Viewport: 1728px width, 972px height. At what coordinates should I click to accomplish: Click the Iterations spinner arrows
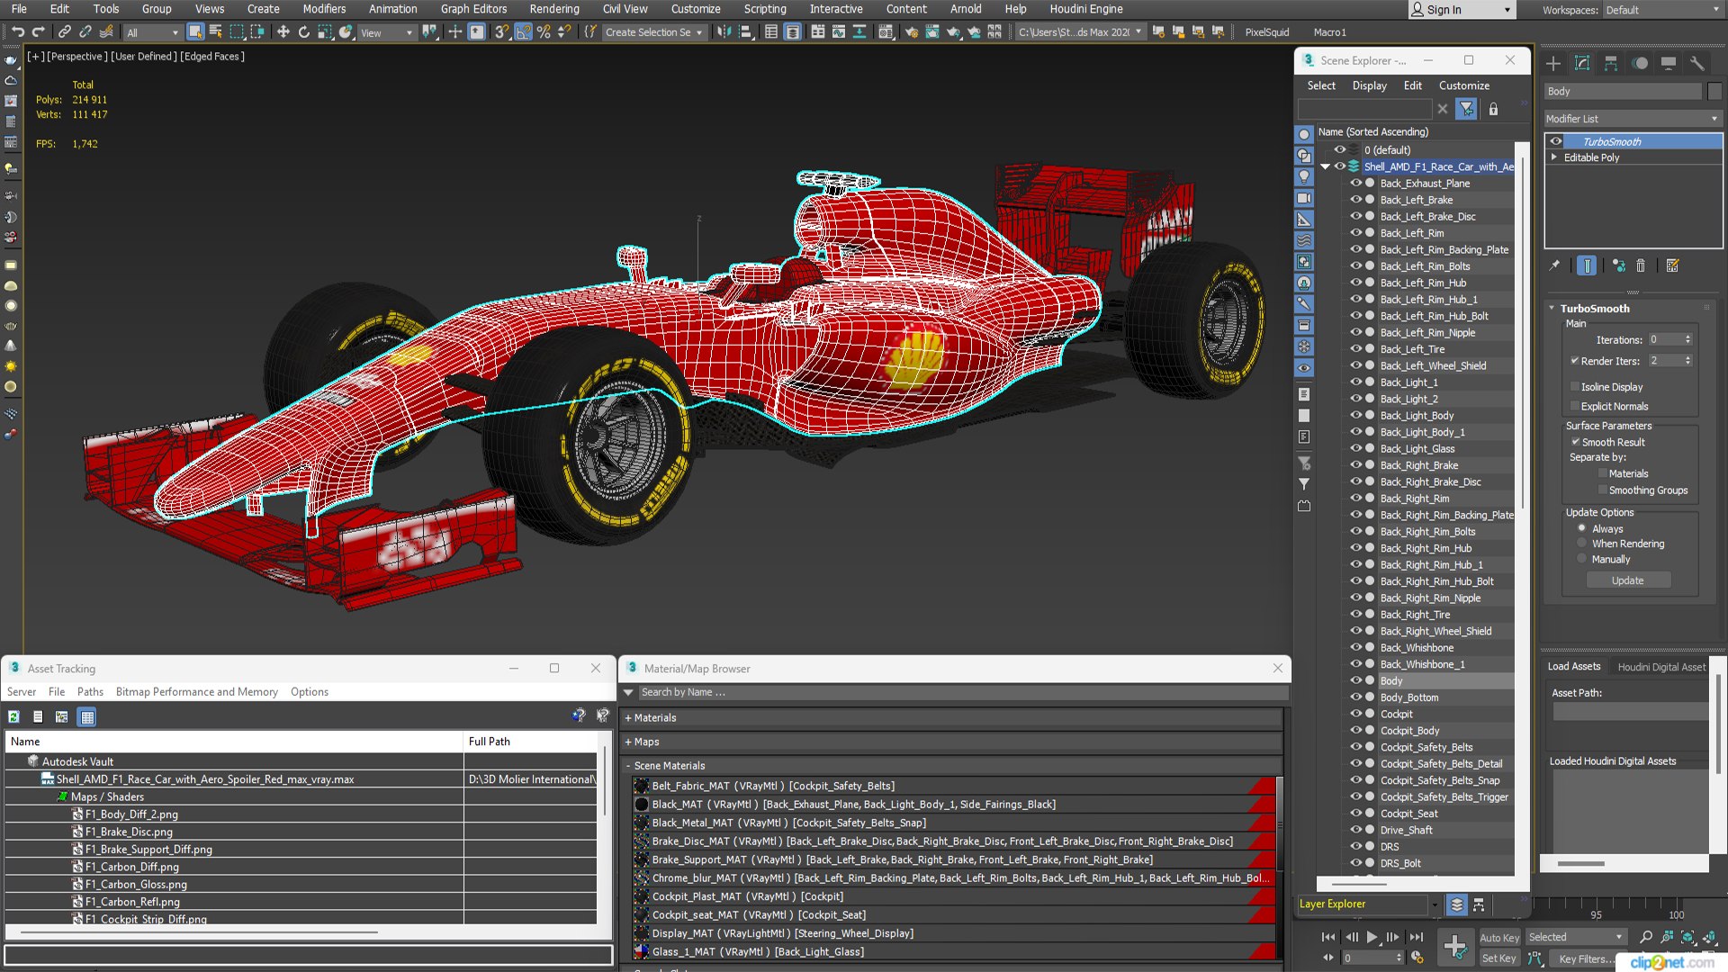pos(1687,339)
